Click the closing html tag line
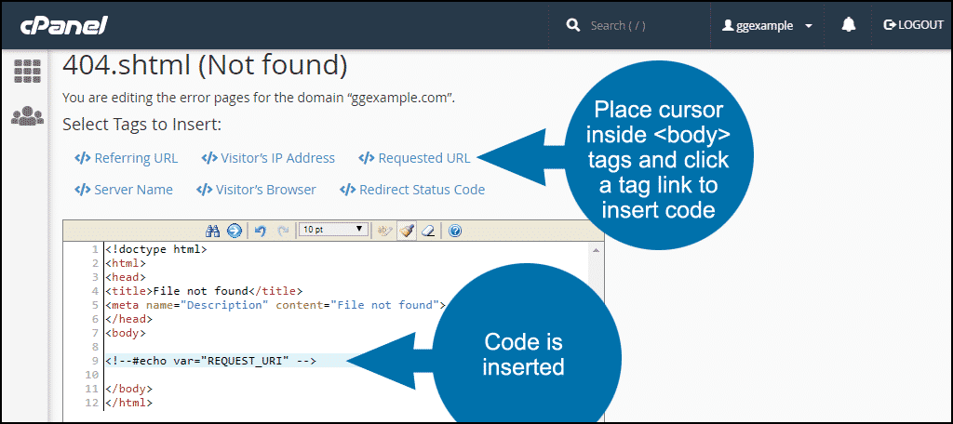This screenshot has width=953, height=424. [x=128, y=402]
